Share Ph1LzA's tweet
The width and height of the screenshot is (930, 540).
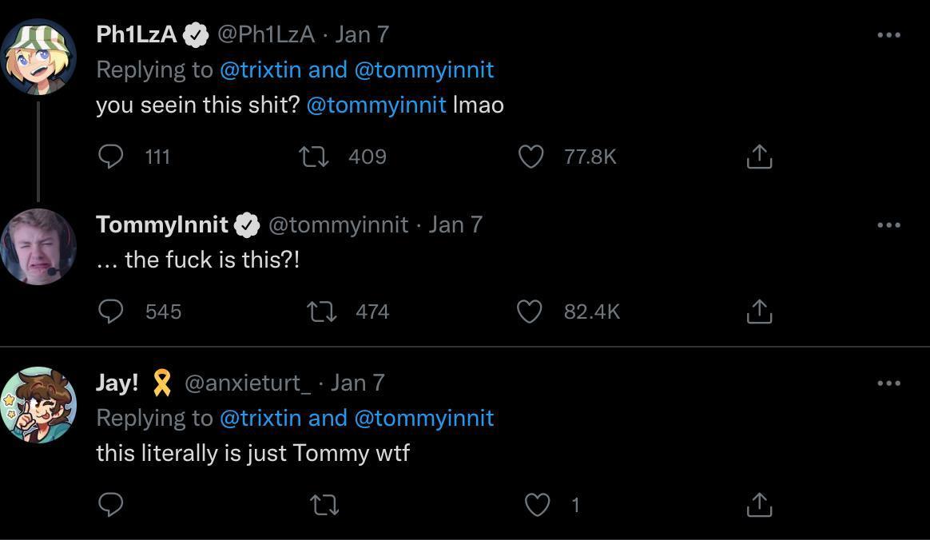click(759, 157)
